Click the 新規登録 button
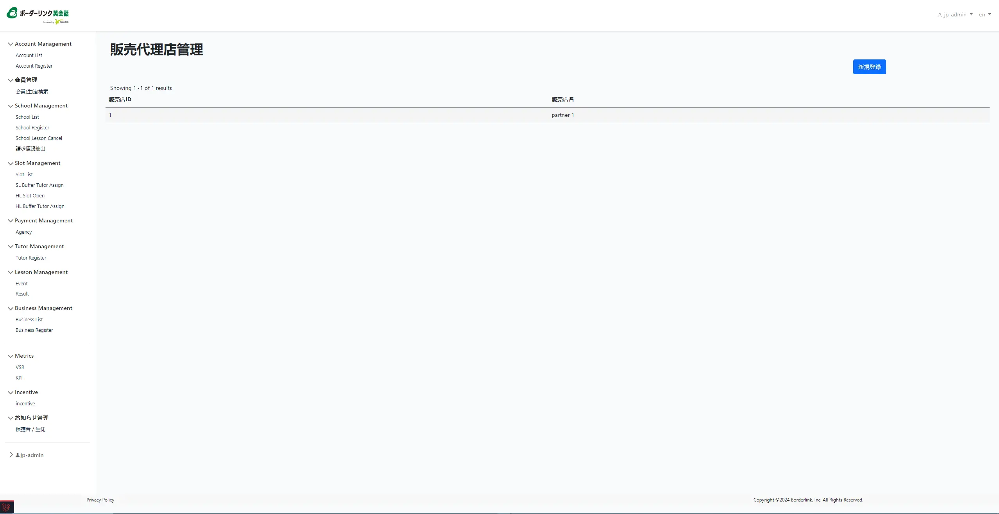 point(869,67)
